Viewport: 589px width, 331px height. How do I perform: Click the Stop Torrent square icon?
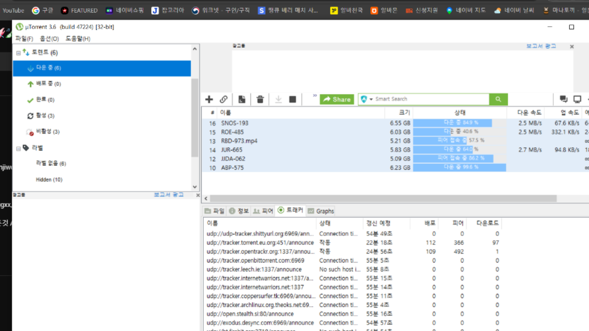(x=293, y=100)
